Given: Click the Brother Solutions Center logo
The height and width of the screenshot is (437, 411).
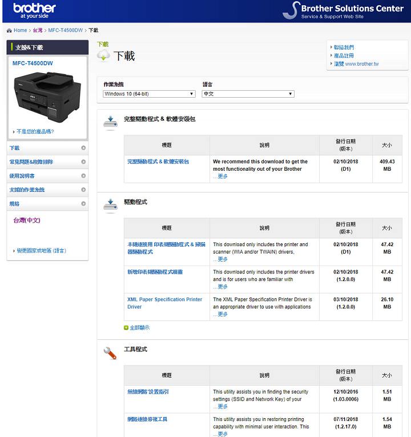Looking at the screenshot, I should 342,11.
